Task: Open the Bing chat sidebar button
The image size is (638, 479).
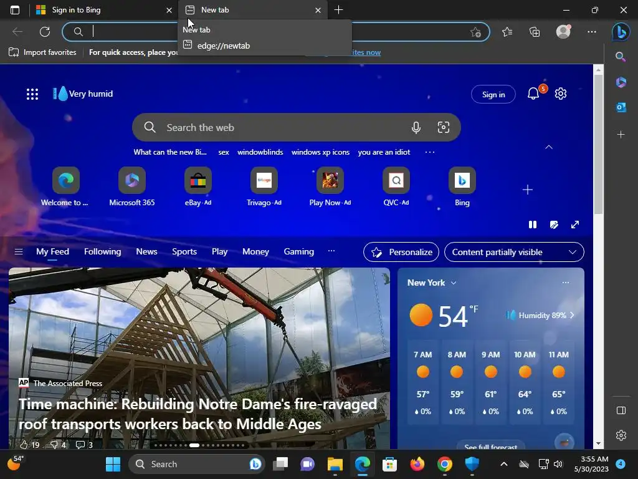Action: pos(621,32)
